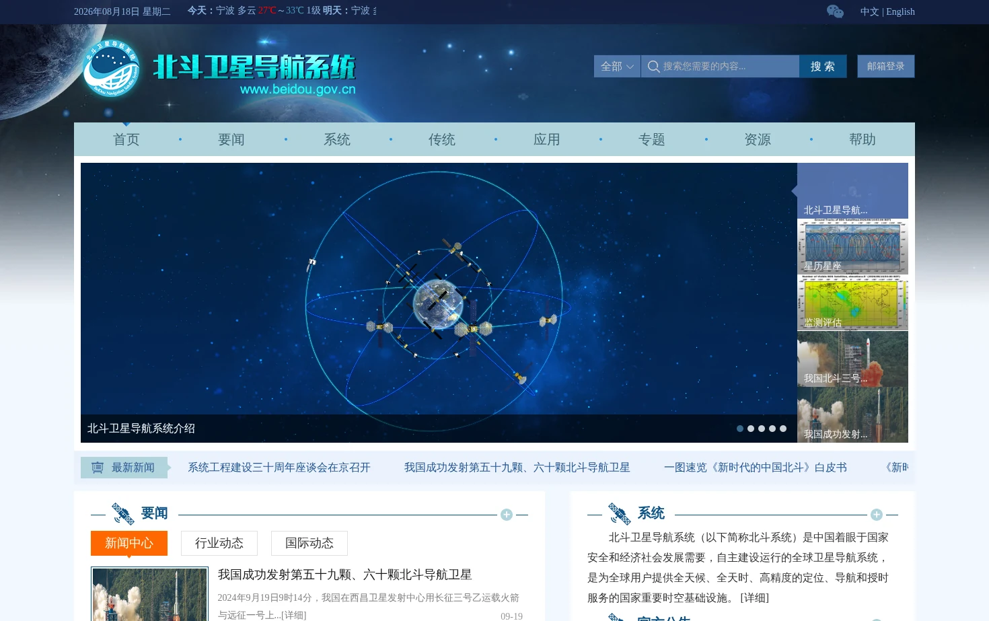
Task: Click the 最新新闻 newspaper icon
Action: [98, 468]
